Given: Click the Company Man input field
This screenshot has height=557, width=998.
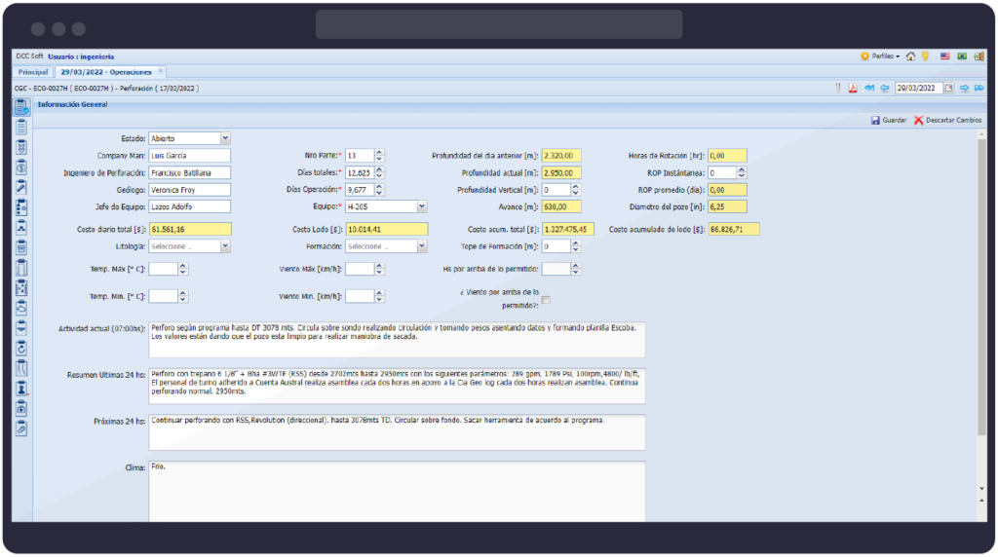Looking at the screenshot, I should point(189,156).
